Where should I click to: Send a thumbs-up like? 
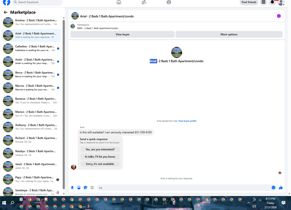click(281, 187)
